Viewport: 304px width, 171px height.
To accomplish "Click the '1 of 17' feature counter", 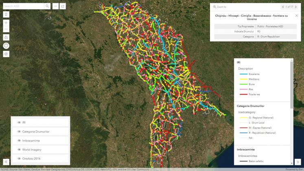I will 289,7.
